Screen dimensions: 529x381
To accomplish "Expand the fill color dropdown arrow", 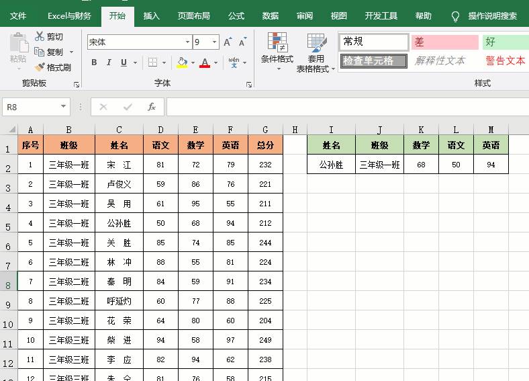I will tap(193, 62).
